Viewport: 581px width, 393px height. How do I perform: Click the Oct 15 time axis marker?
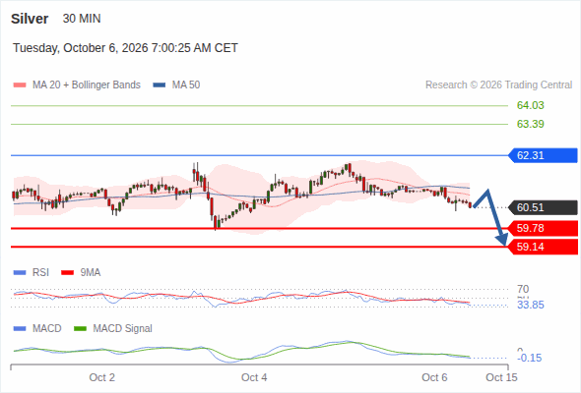[x=501, y=377]
